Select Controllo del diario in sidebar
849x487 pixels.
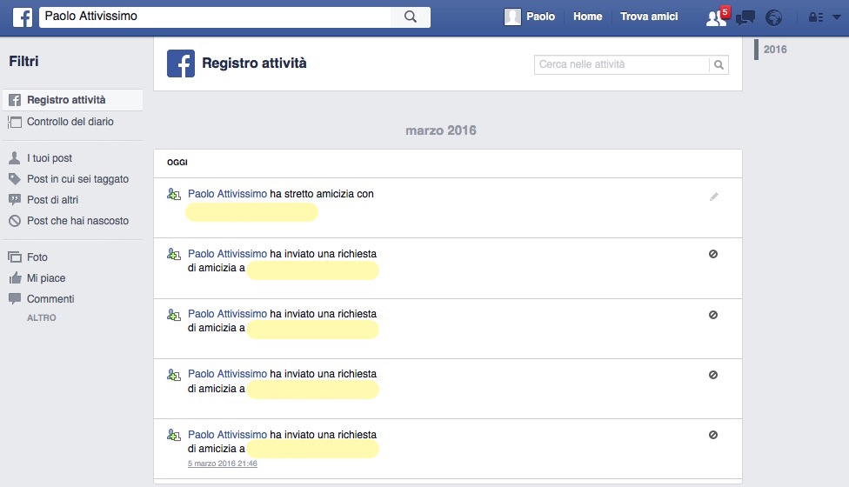pos(72,122)
